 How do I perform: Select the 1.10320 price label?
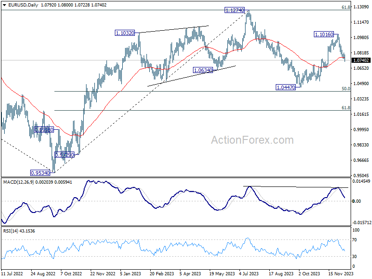tap(125, 33)
